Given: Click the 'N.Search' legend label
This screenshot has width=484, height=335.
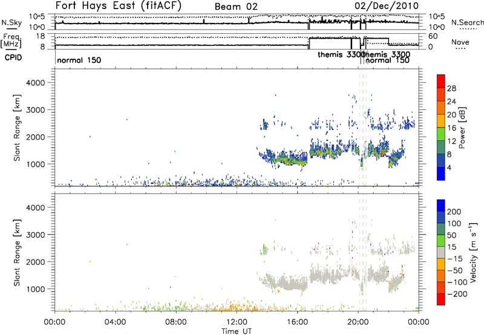Looking at the screenshot, I should coord(467,22).
